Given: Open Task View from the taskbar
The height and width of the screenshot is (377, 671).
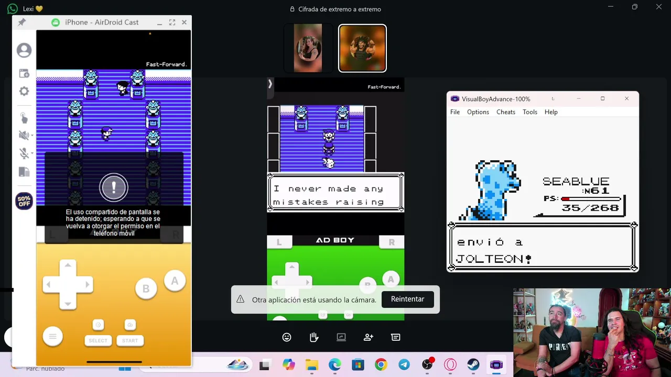Looking at the screenshot, I should click(264, 365).
